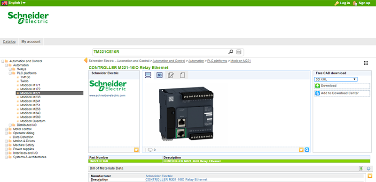Click the zoom magnifier below product image
Screen dimensions: 376x182
coord(307,150)
